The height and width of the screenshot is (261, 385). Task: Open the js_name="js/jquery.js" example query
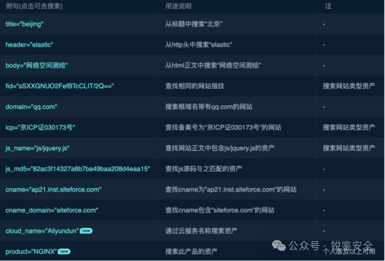(x=38, y=148)
